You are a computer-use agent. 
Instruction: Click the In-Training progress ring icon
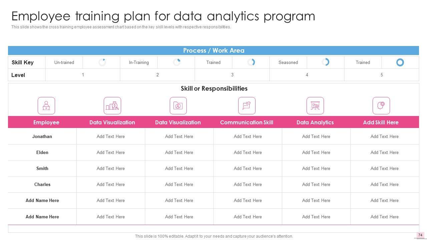(x=177, y=62)
